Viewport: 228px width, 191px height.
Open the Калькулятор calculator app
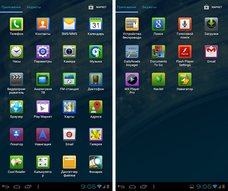[43, 162]
